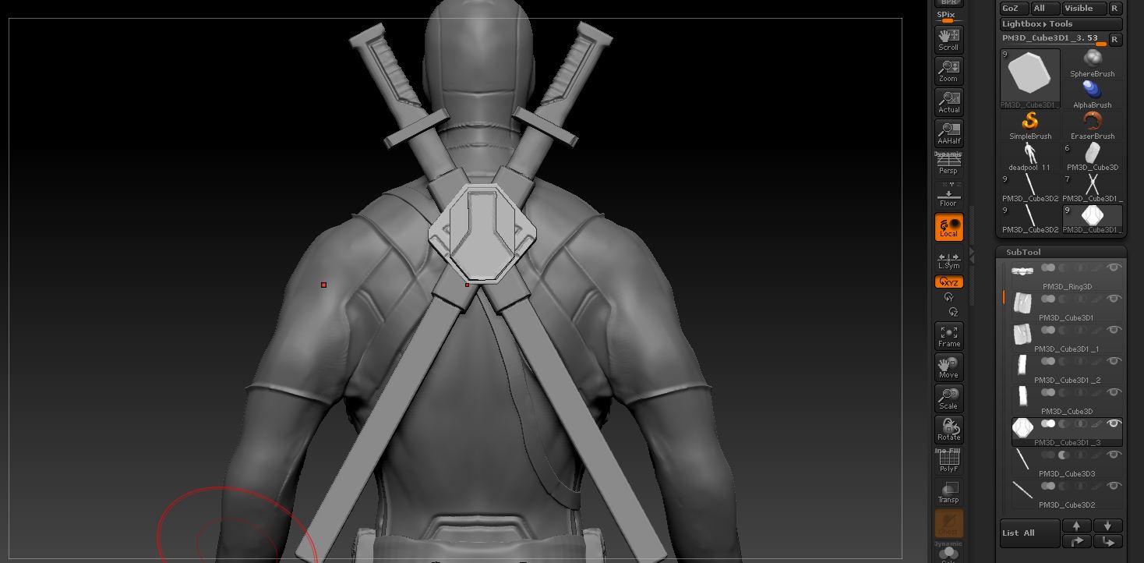The height and width of the screenshot is (563, 1144).
Task: Select Z-axis rotation mode
Action: click(x=952, y=312)
